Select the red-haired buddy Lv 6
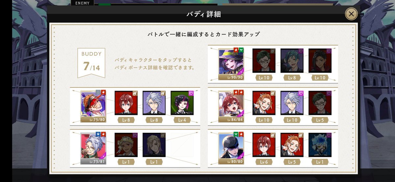The image size is (395, 182). click(264, 145)
